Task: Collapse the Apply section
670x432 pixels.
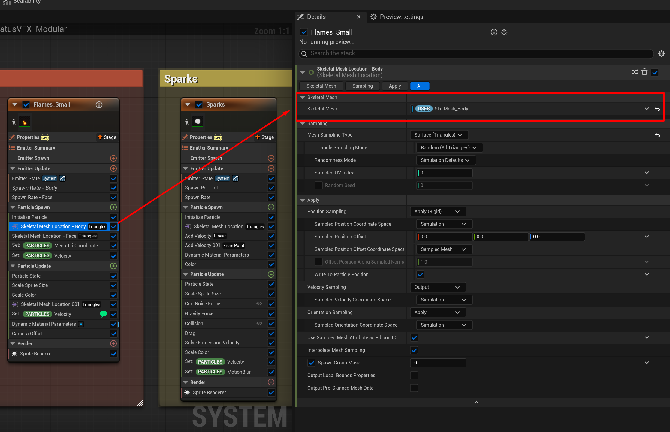Action: pyautogui.click(x=303, y=200)
